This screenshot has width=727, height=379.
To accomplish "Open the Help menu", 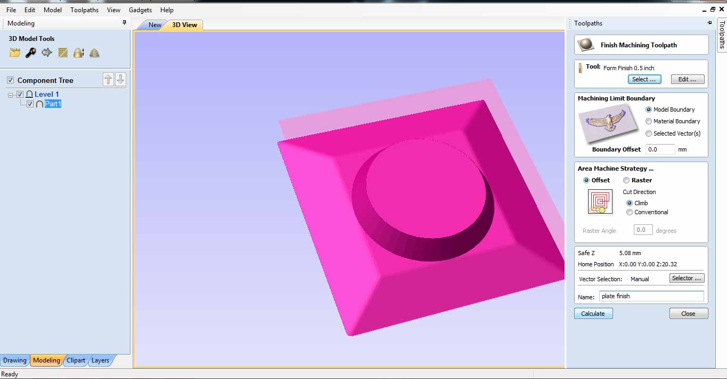I will (x=167, y=10).
